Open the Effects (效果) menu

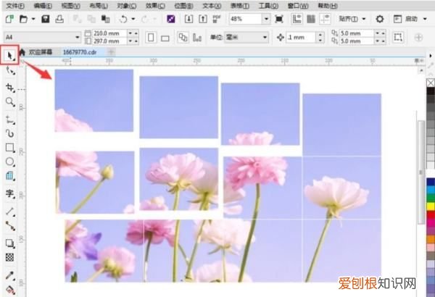155,6
